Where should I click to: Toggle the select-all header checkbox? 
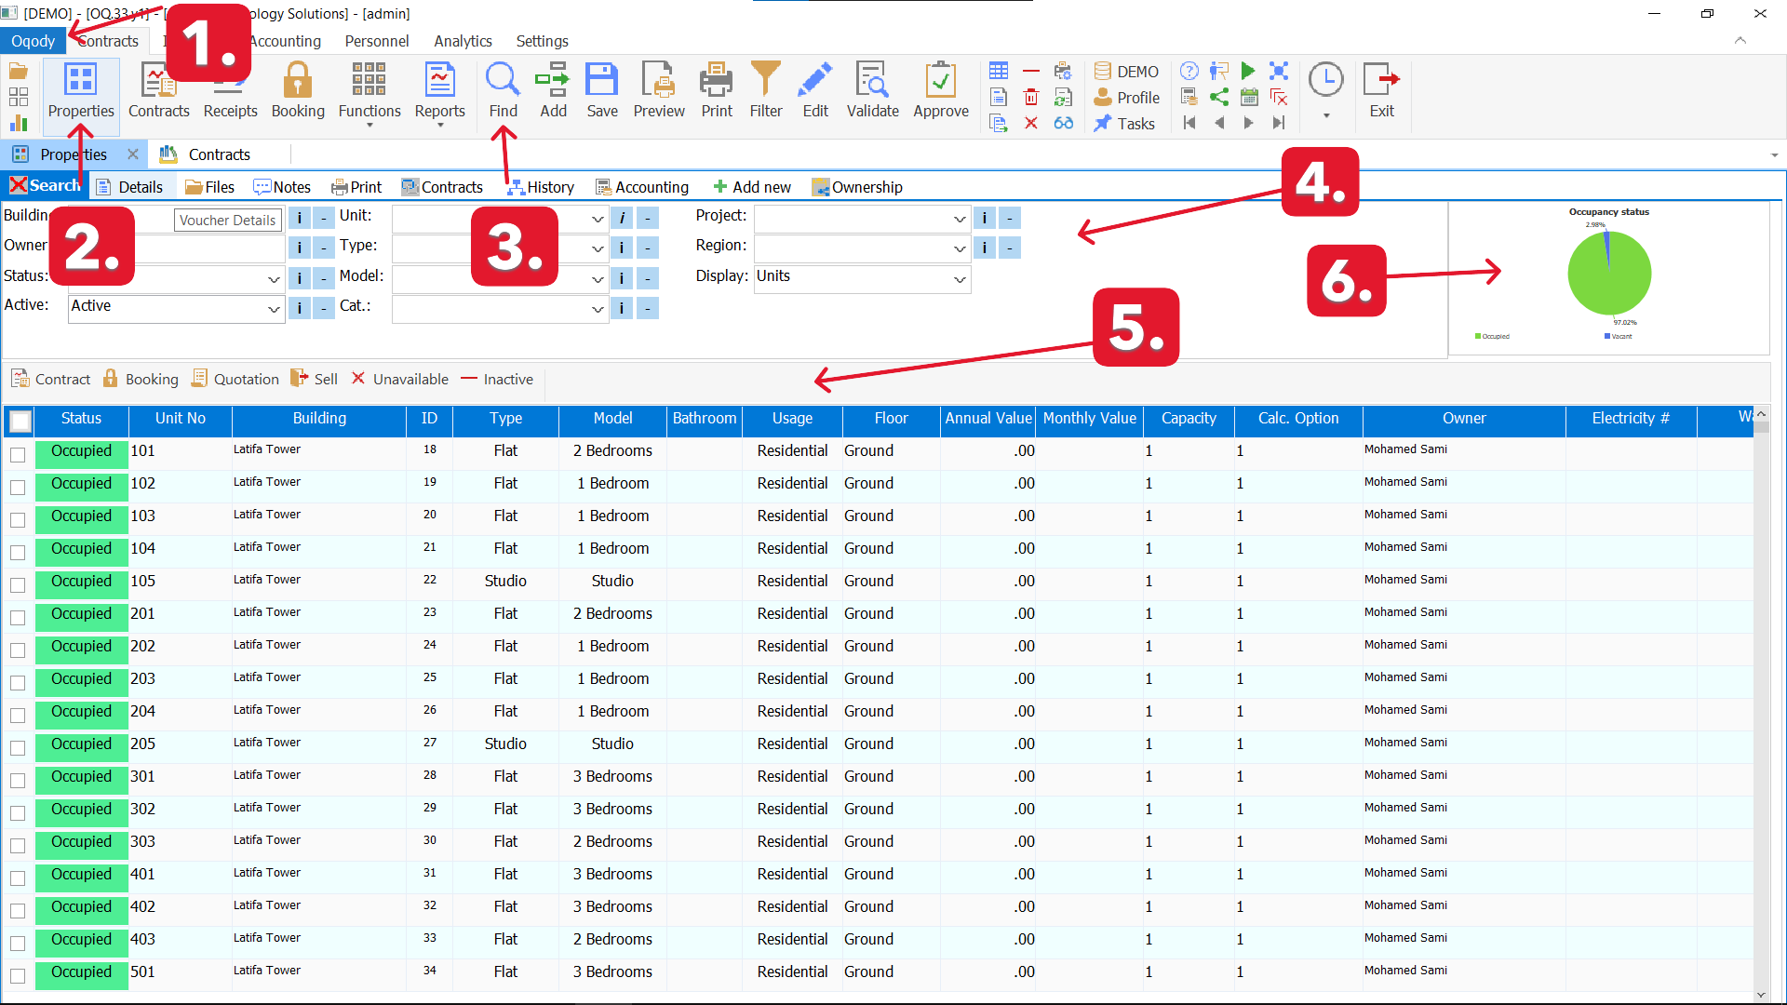click(20, 421)
